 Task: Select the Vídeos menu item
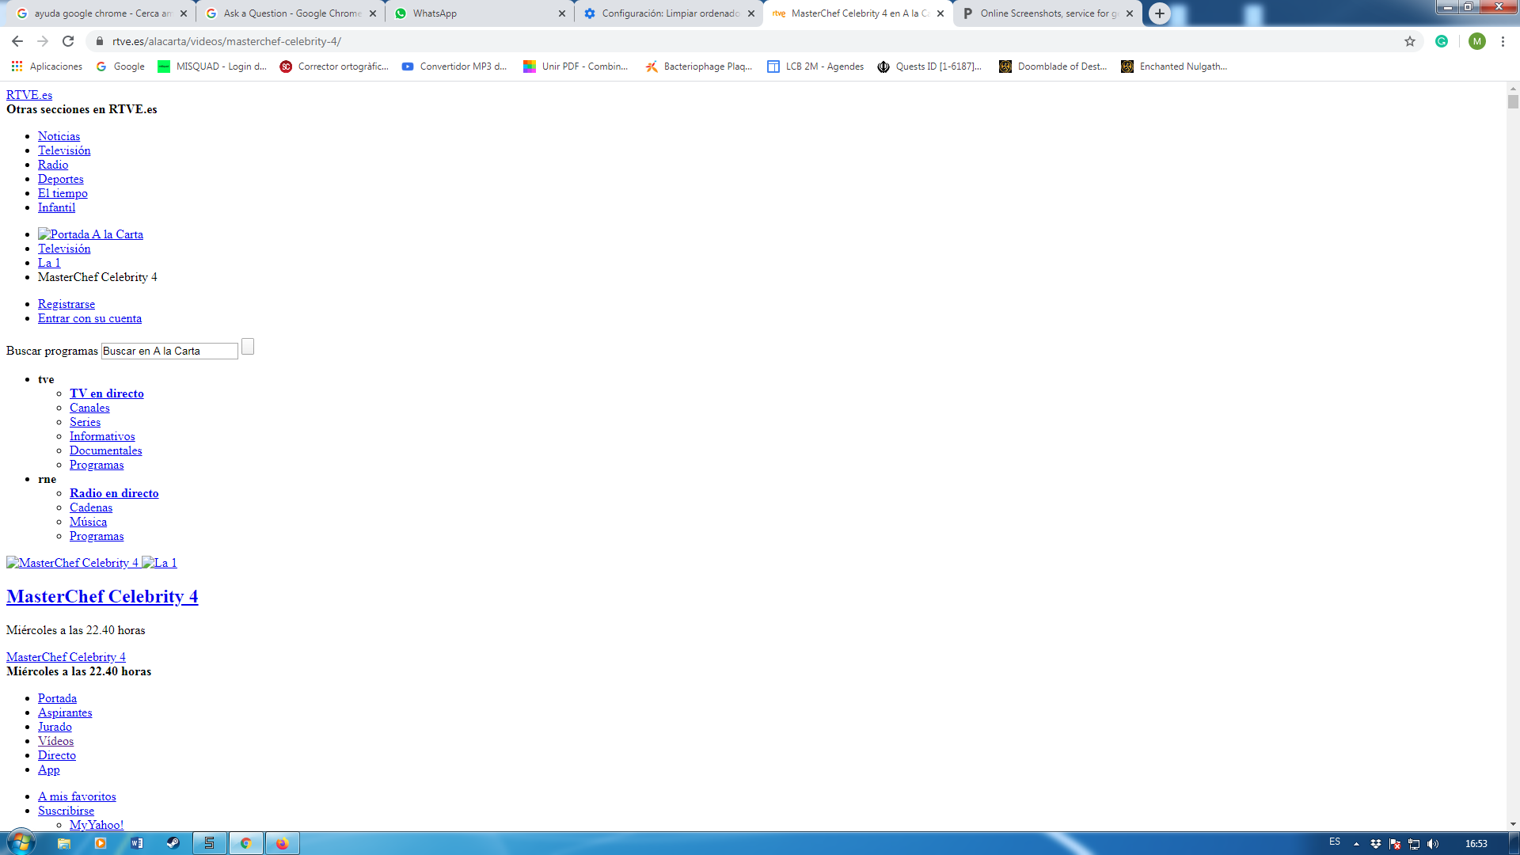coord(55,741)
